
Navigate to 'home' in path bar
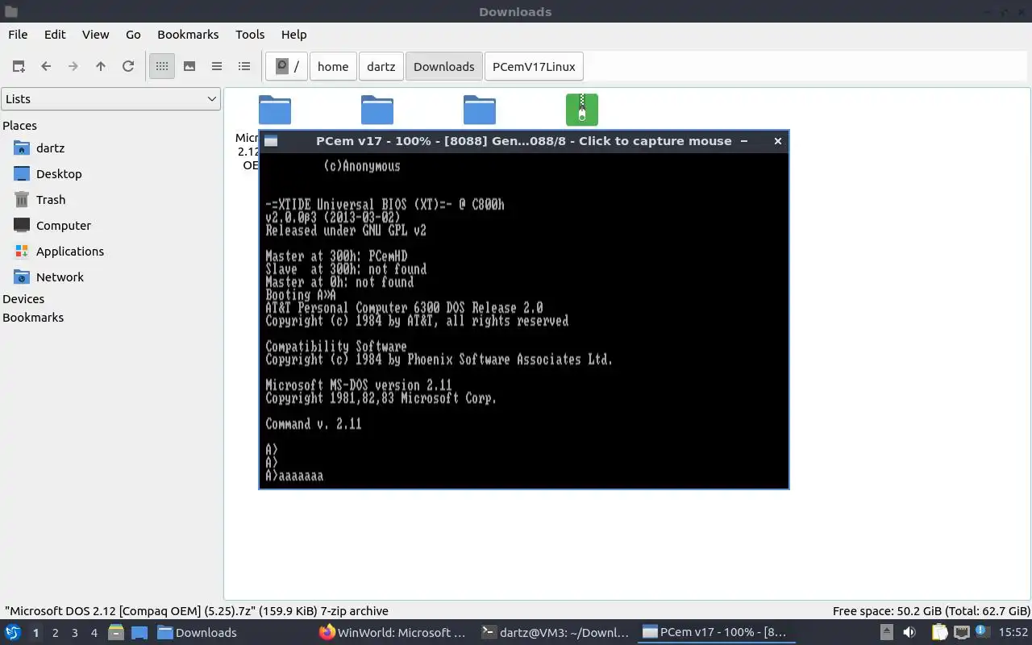pyautogui.click(x=333, y=66)
